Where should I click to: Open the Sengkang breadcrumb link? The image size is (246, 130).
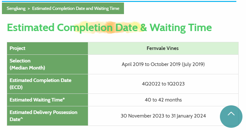click(16, 8)
